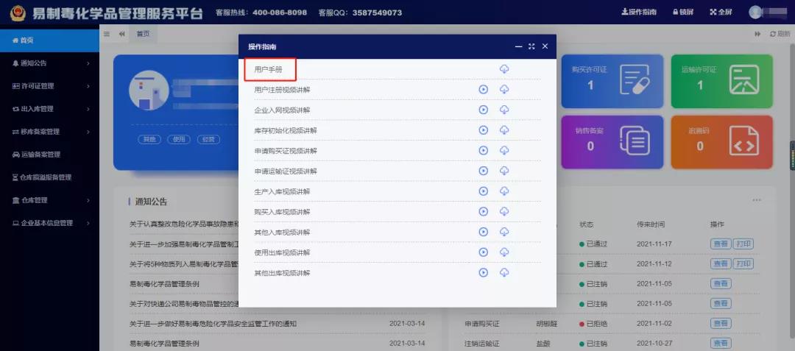Screen dimensions: 795x351
Task: Play the 库存初始化视频讲解 video
Action: [x=484, y=130]
